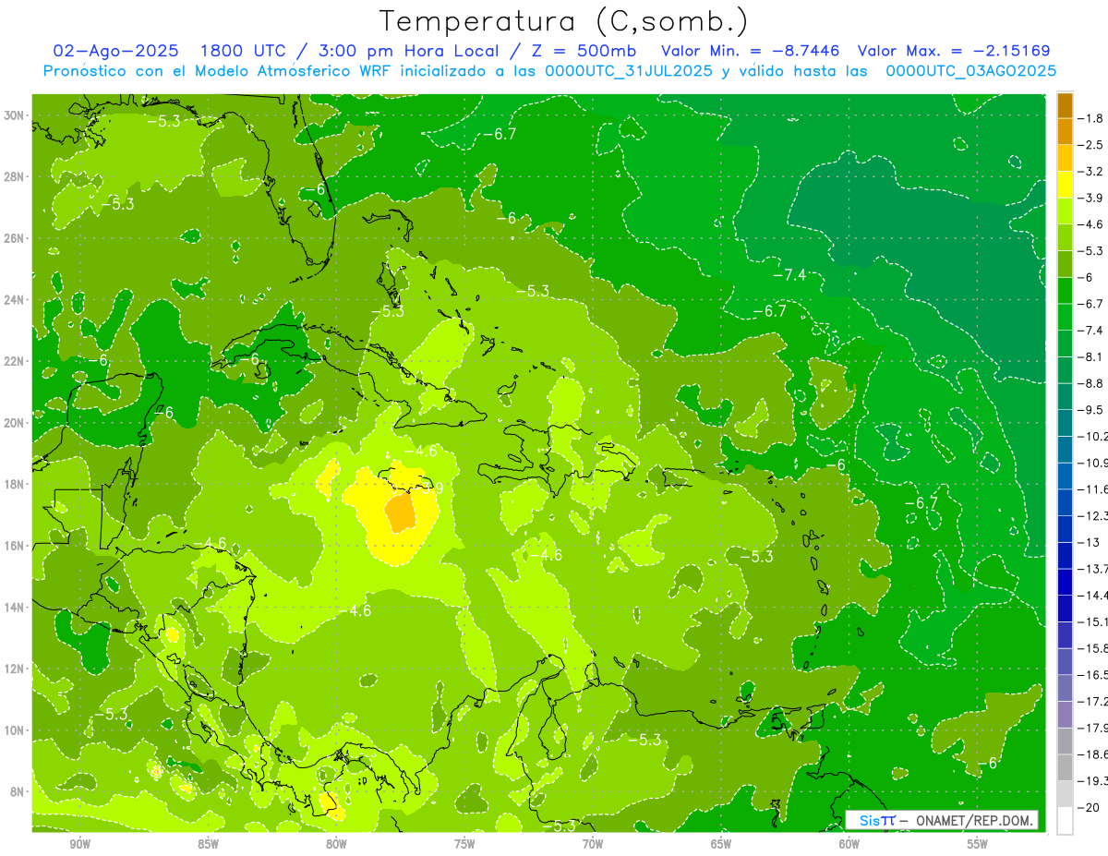Viewport: 1108px width, 856px height.
Task: Click the colorbar legend value -20
Action: pos(1090,807)
